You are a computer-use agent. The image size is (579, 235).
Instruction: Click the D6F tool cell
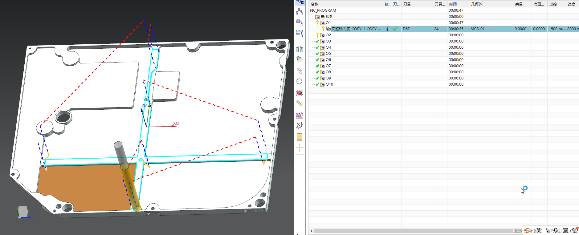pyautogui.click(x=417, y=29)
